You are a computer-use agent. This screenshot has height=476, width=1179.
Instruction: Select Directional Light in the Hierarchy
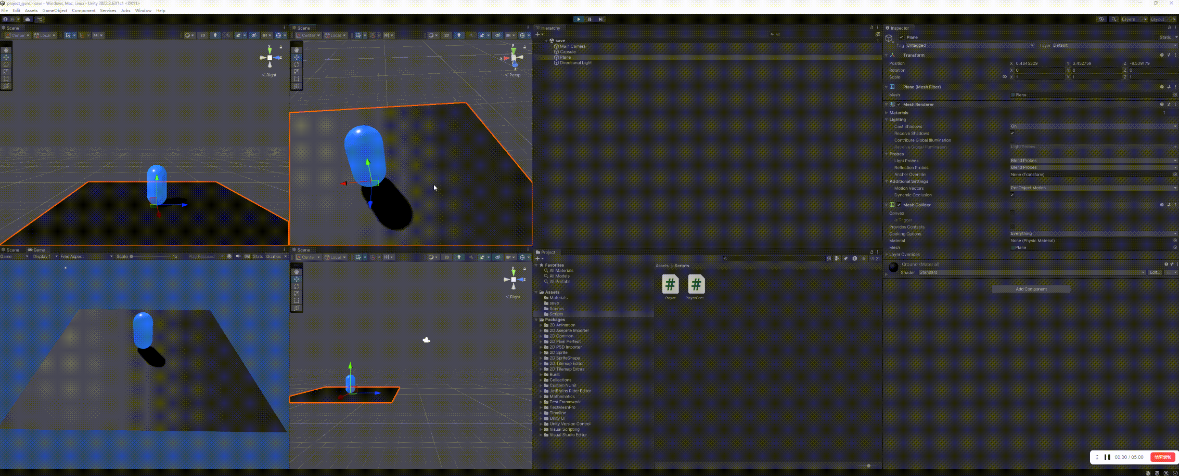coord(575,63)
